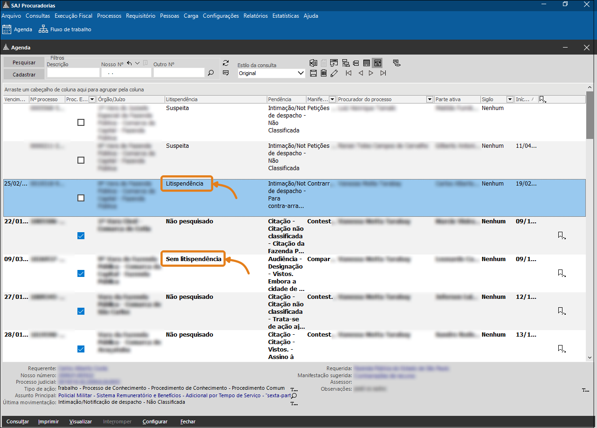Click the back arrow beside Nosso Nº

click(129, 63)
